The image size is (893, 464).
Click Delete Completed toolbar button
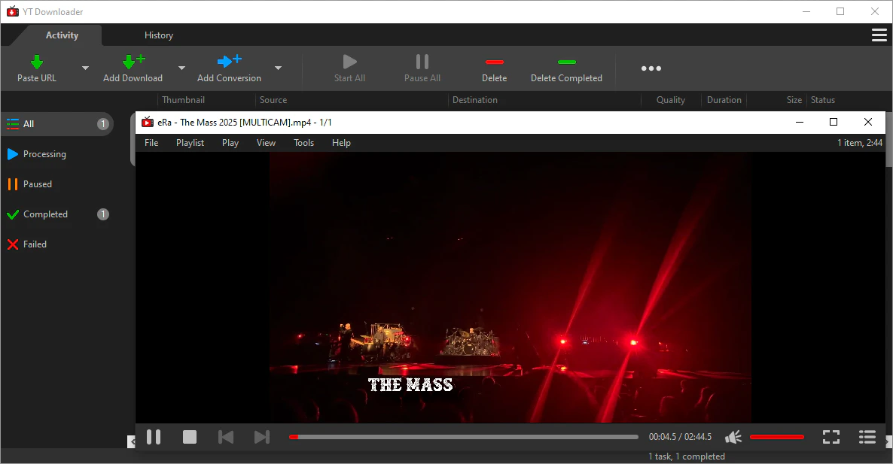coord(566,68)
